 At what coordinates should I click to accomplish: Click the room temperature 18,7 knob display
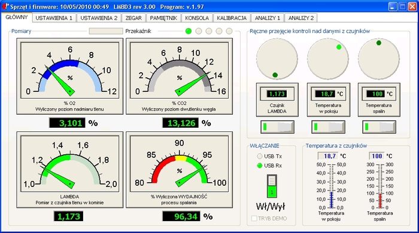[x=325, y=94]
